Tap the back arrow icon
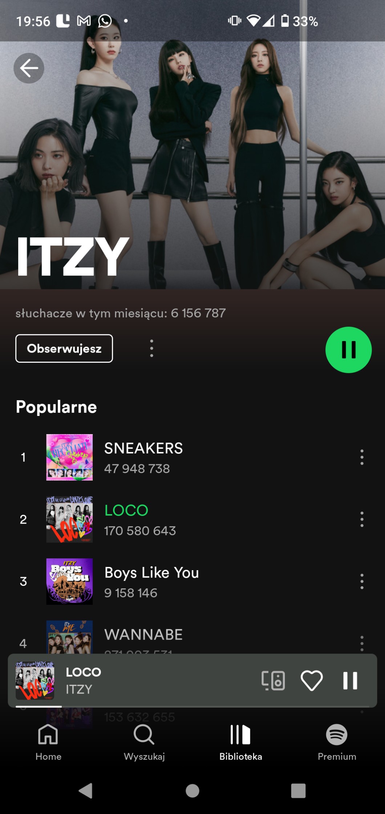This screenshot has height=814, width=385. pos(29,68)
